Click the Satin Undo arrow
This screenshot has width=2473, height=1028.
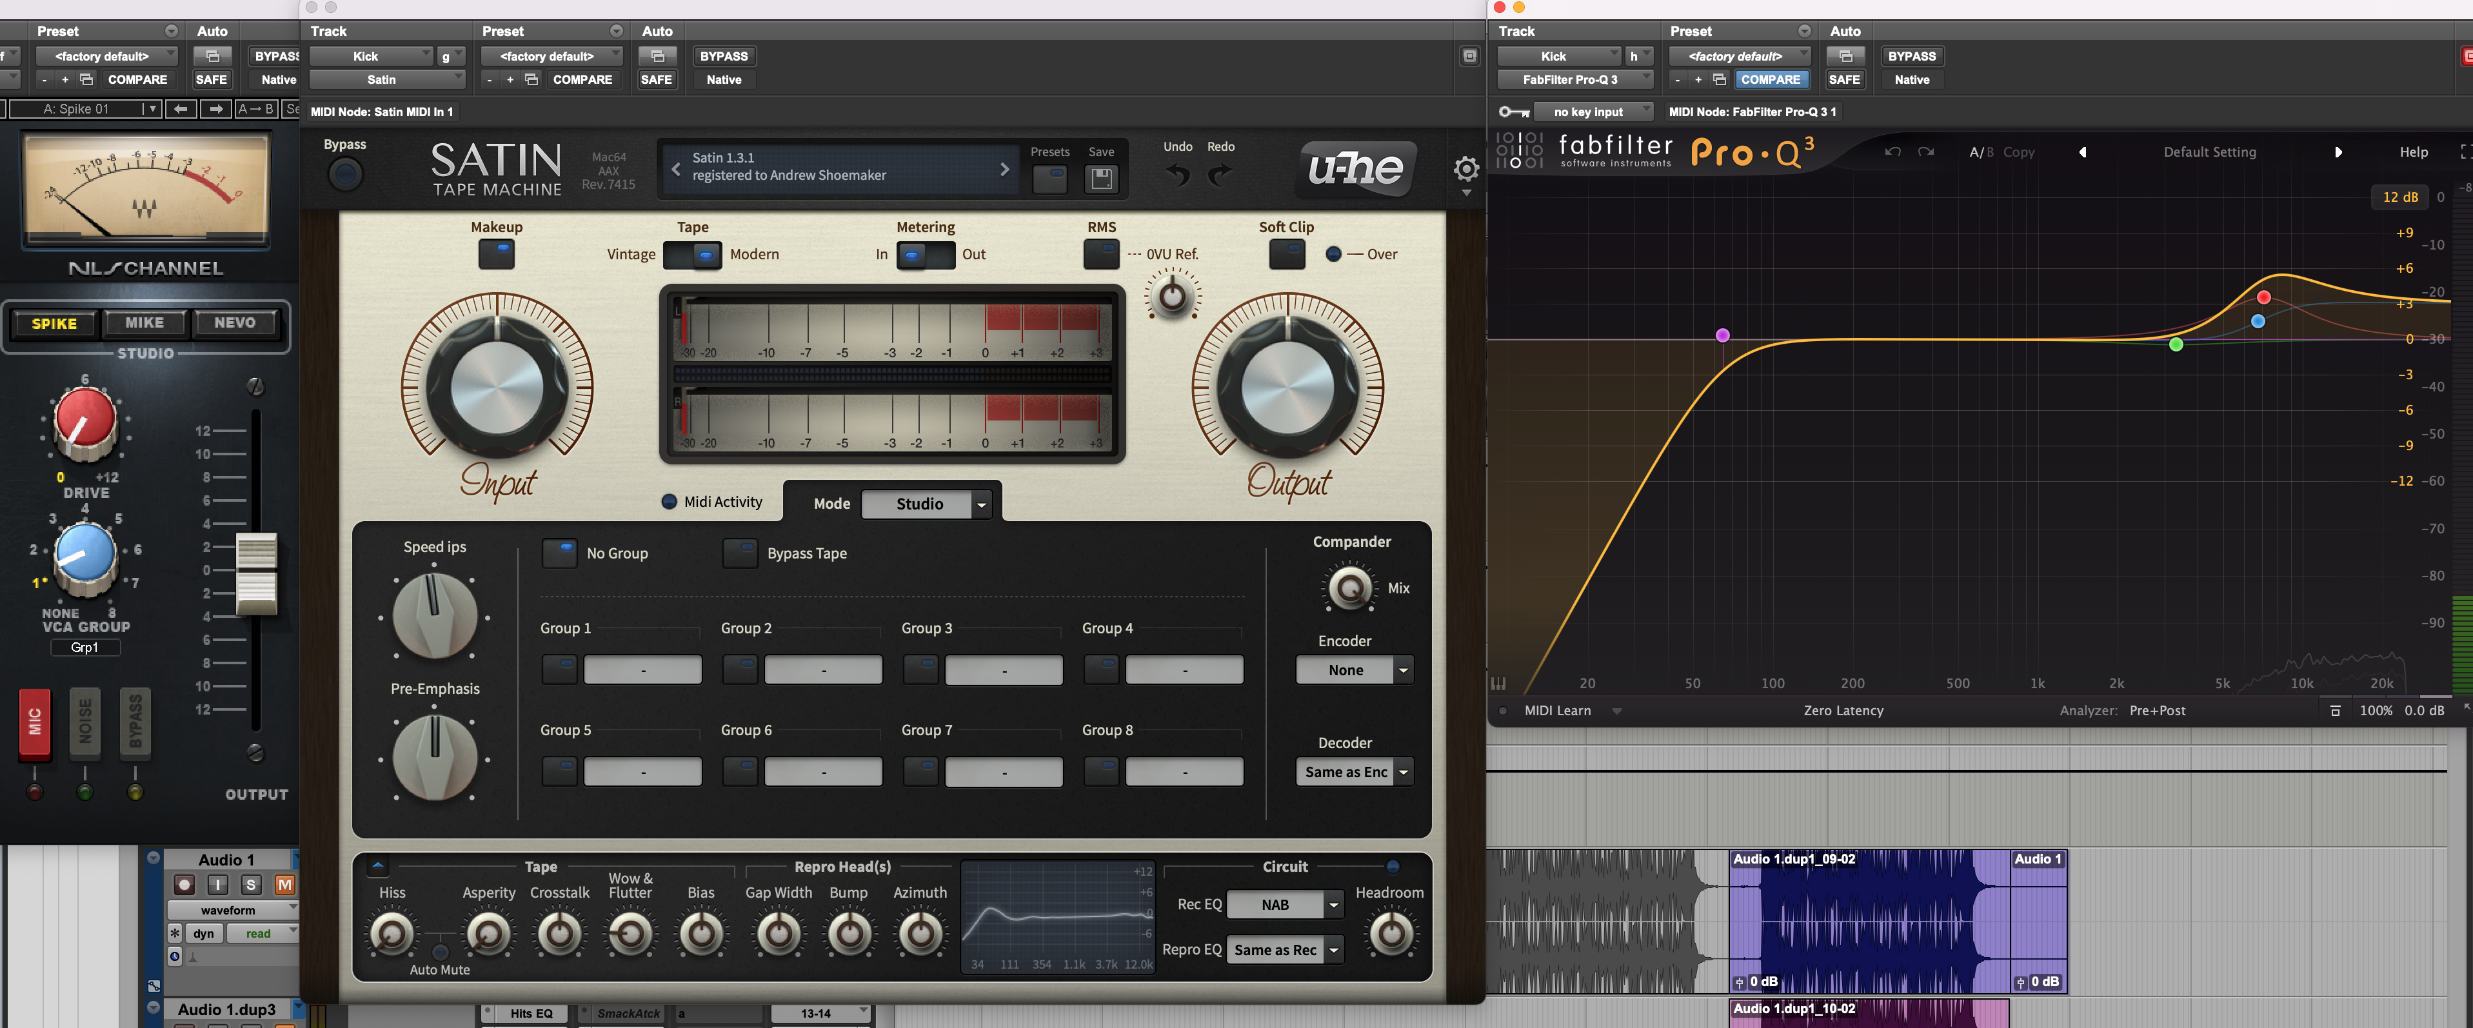tap(1178, 175)
